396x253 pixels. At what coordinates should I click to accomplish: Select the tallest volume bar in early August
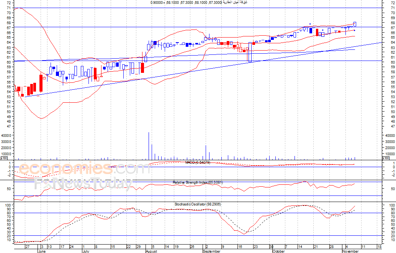[149, 146]
